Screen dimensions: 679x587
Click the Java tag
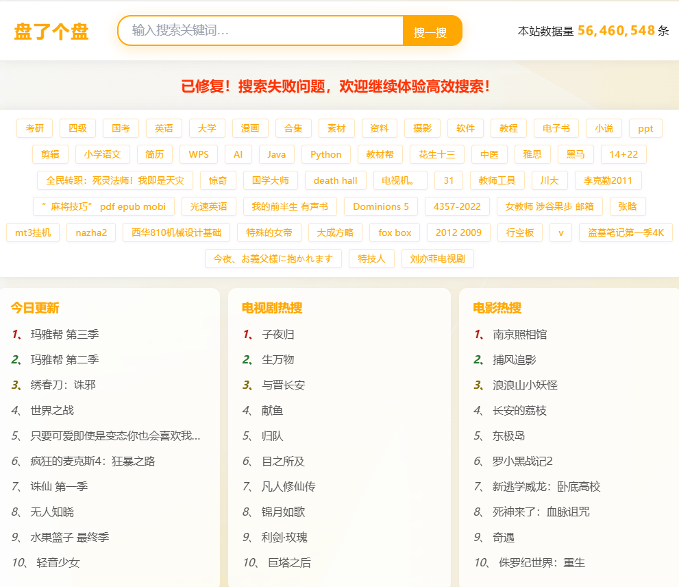pos(276,154)
